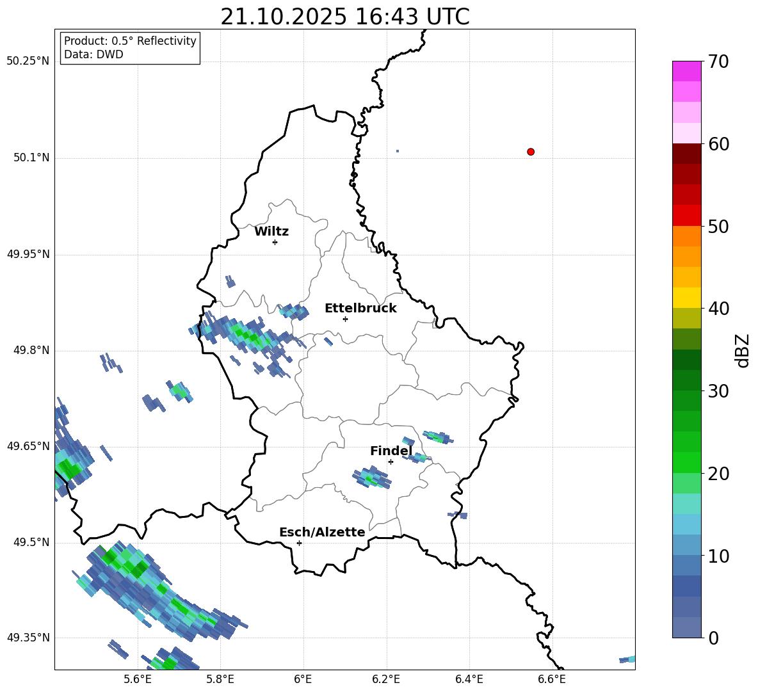Click the 6°E longitude label

303,679
